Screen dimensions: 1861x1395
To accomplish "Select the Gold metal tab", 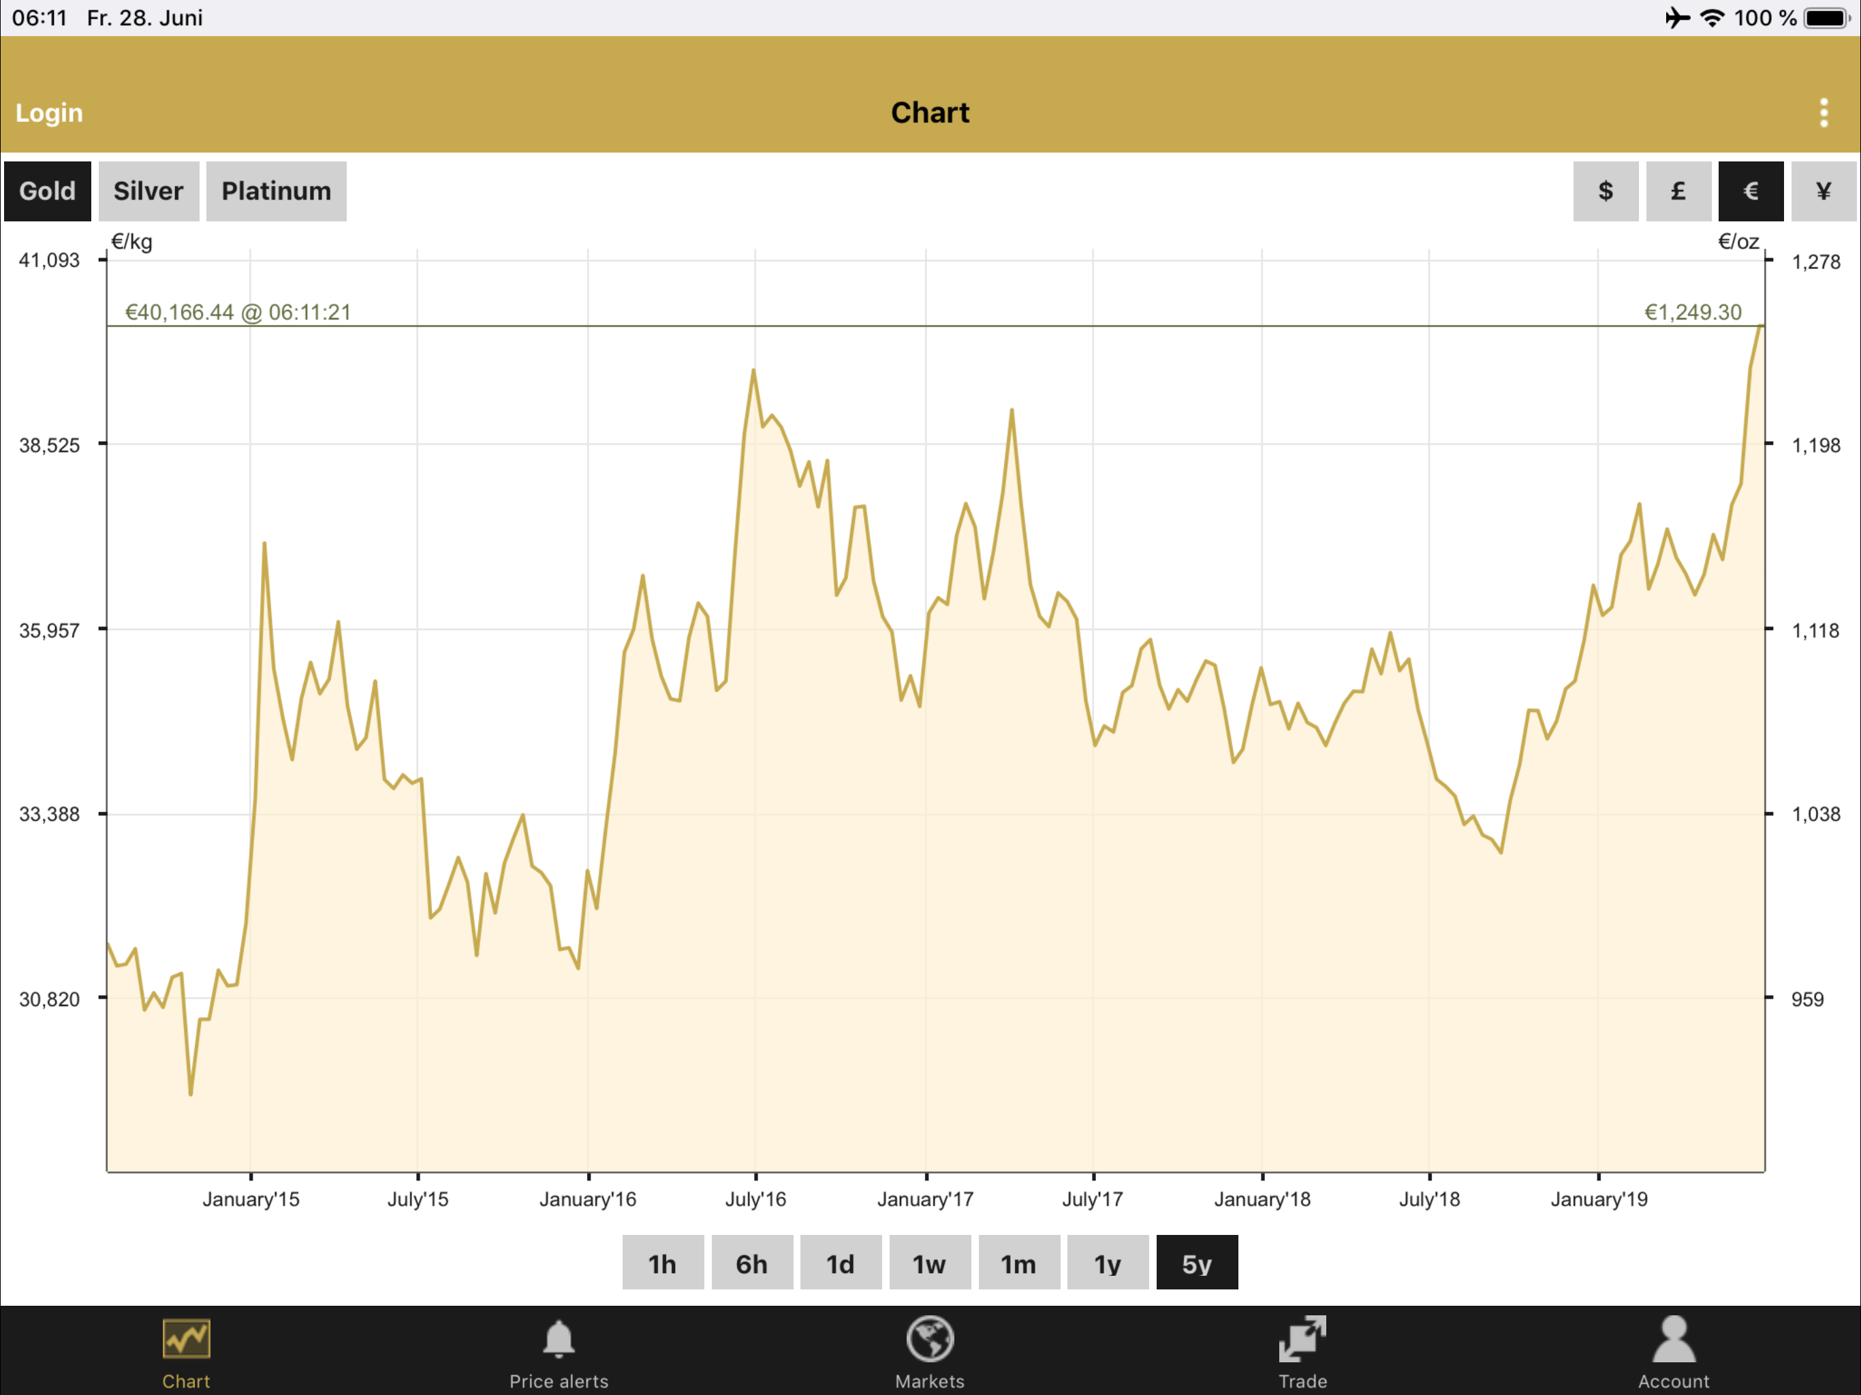I will pos(47,191).
